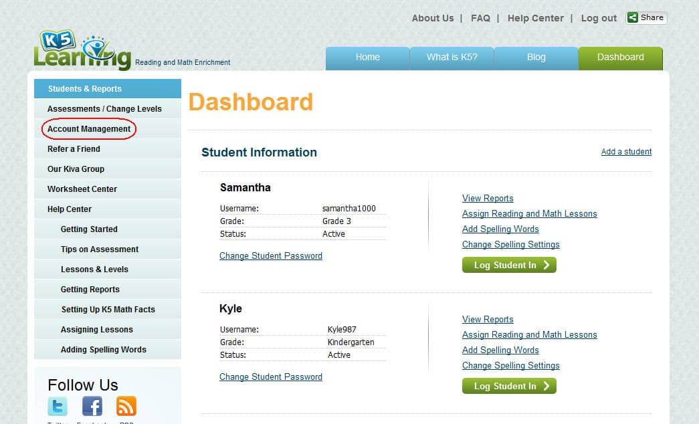Log Student In for Samantha
Image resolution: width=699 pixels, height=424 pixels.
(509, 265)
